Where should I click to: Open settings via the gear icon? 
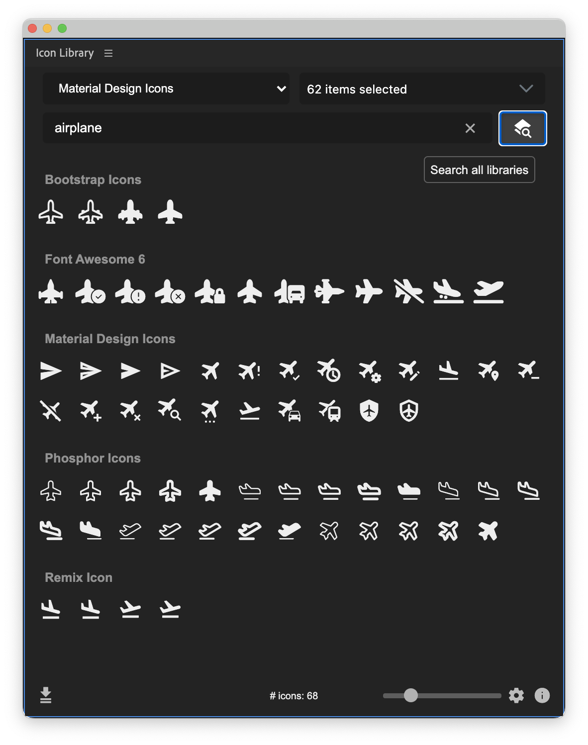click(x=516, y=695)
